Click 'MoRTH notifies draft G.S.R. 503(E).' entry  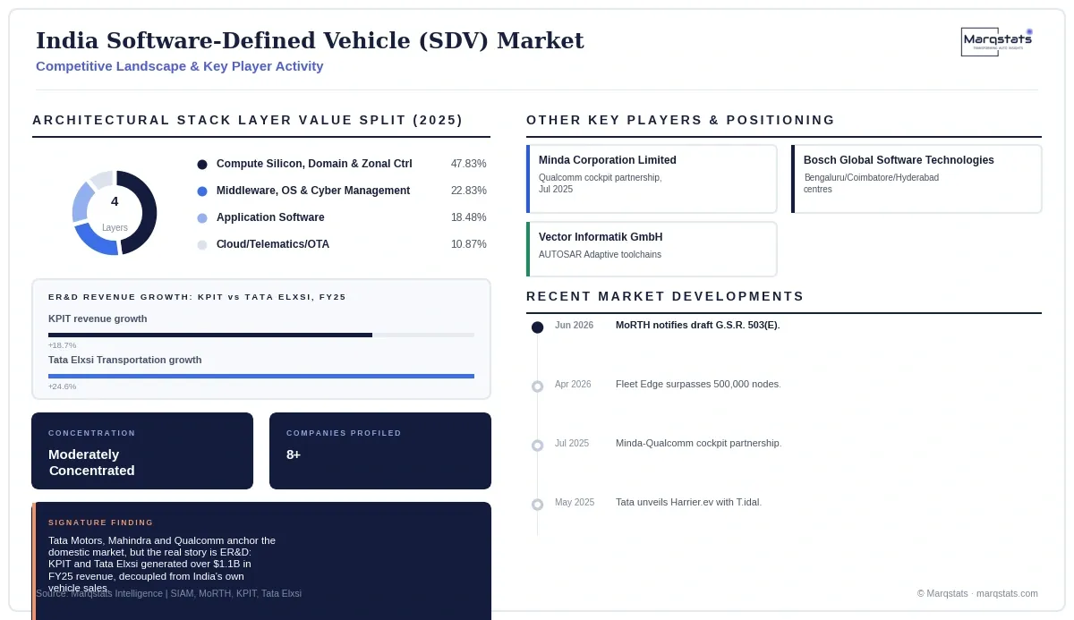point(698,325)
